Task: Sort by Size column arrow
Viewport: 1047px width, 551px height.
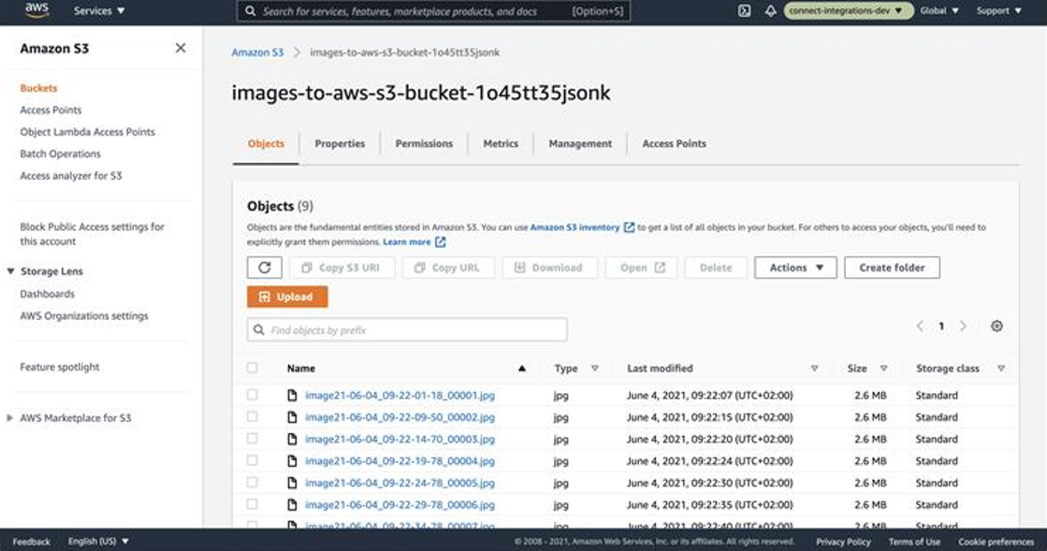Action: pyautogui.click(x=883, y=369)
